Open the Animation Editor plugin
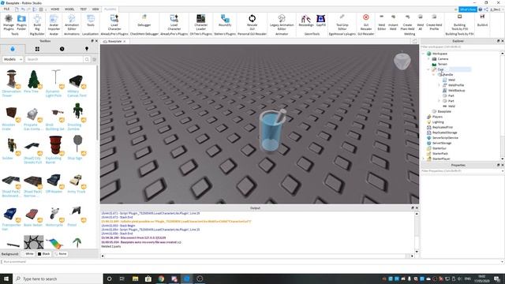505x284 pixels. 72,23
